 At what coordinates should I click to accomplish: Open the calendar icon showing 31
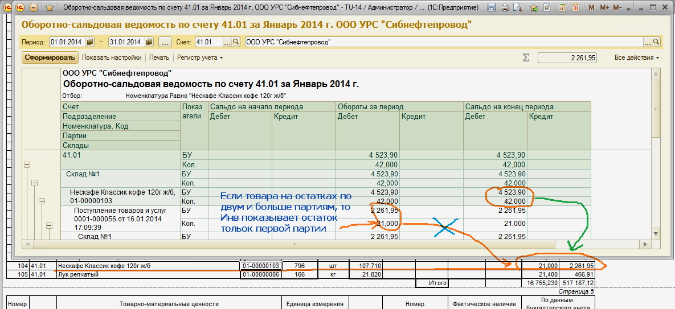[575, 8]
